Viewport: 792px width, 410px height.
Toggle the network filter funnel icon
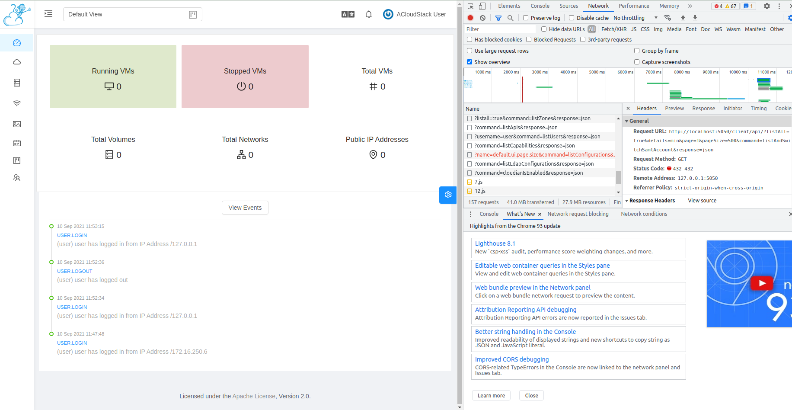tap(498, 18)
